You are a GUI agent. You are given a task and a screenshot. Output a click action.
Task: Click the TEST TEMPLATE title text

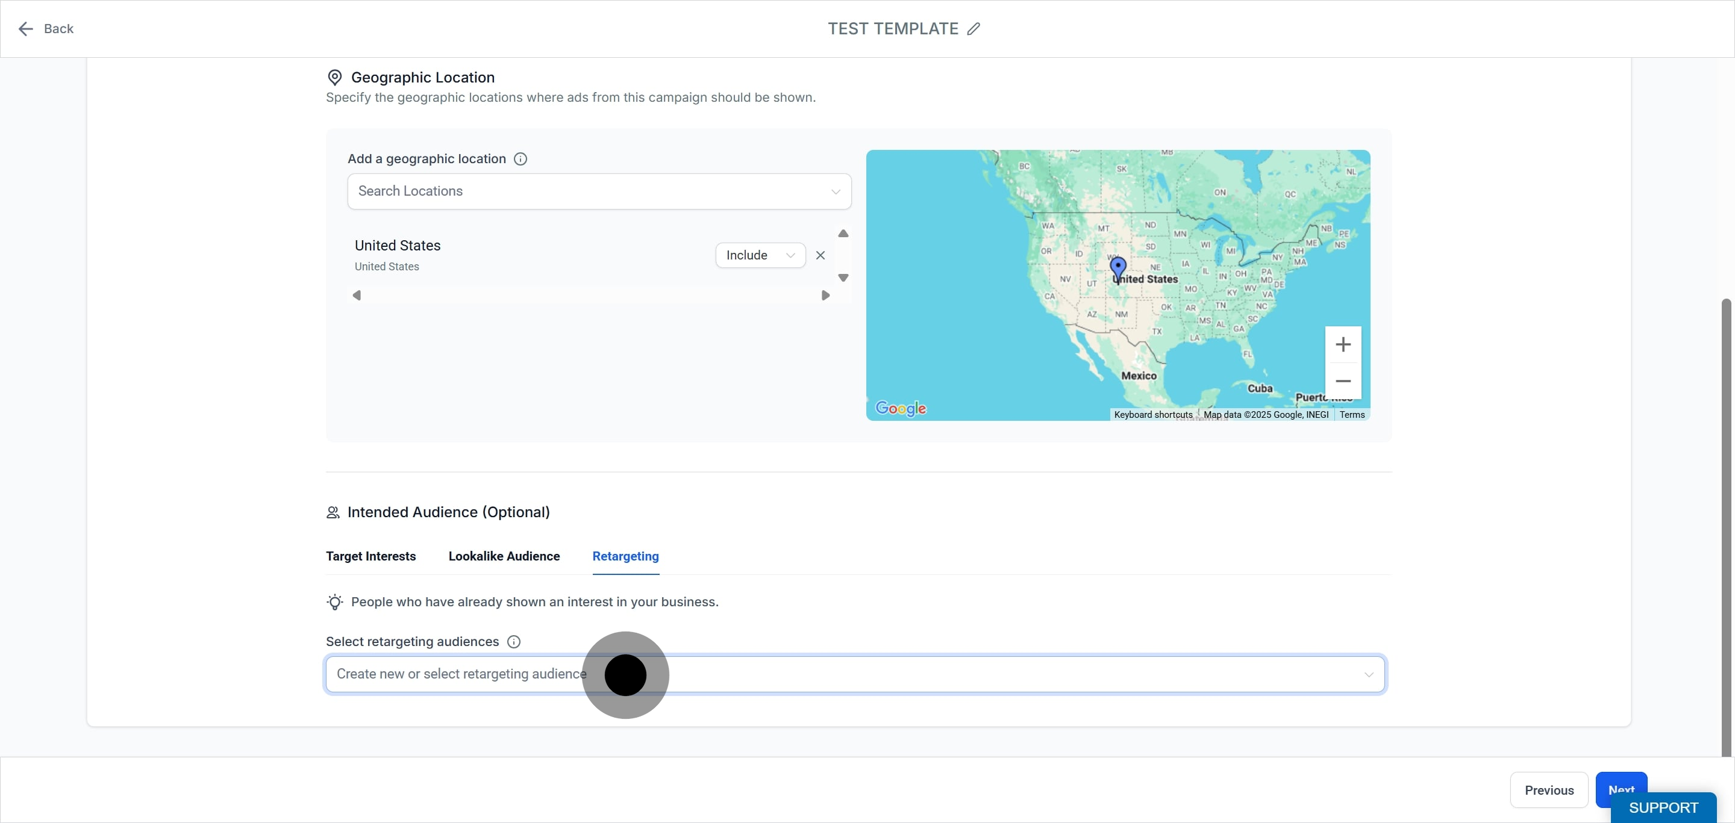click(x=893, y=29)
